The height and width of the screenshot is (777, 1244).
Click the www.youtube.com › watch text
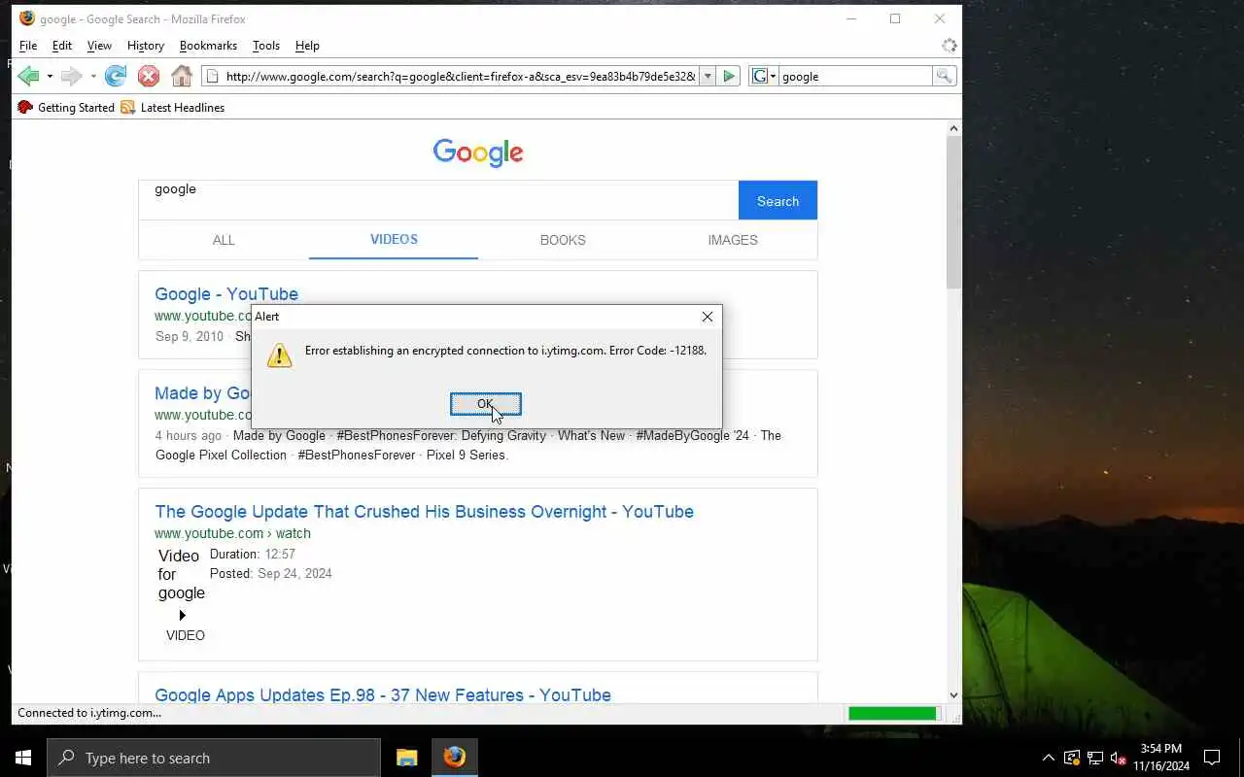pos(232,533)
